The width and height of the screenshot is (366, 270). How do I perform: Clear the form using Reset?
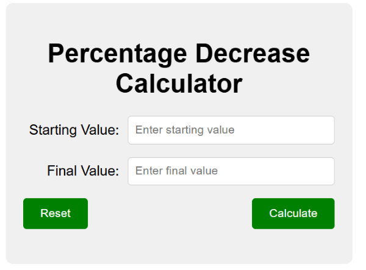[x=56, y=213]
